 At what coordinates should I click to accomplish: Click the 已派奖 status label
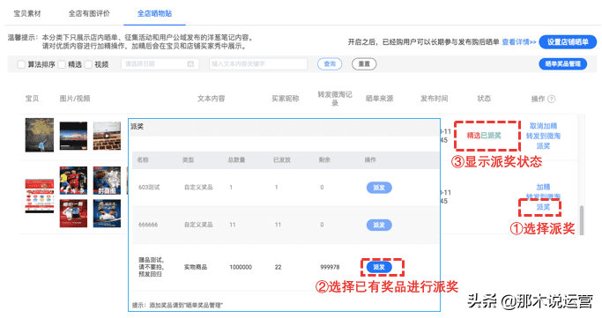coord(491,136)
